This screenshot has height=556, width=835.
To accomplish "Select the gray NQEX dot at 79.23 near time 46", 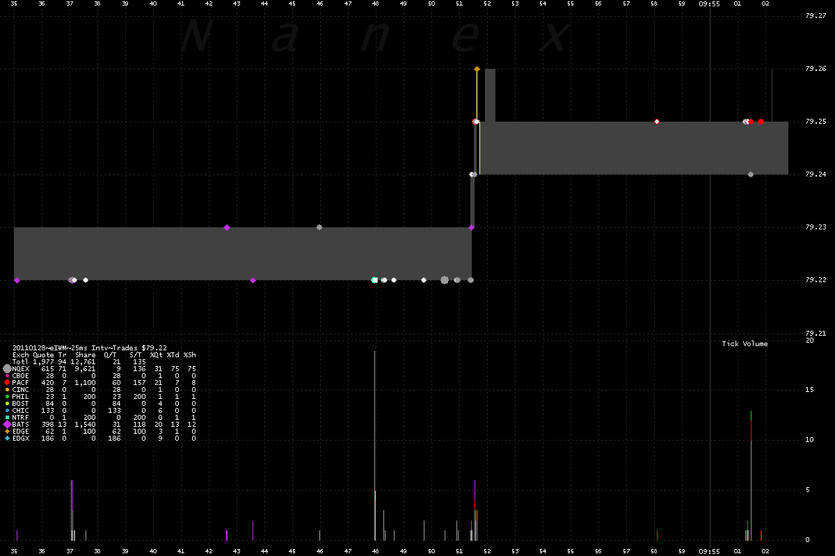I will coord(319,227).
